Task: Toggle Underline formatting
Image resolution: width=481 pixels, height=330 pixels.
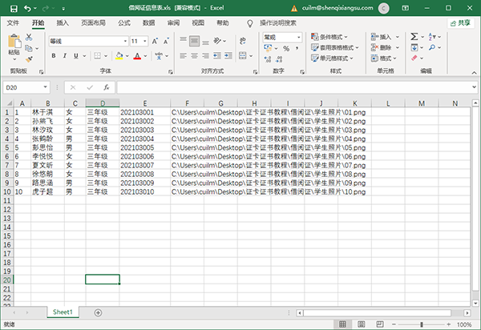Action: 76,56
